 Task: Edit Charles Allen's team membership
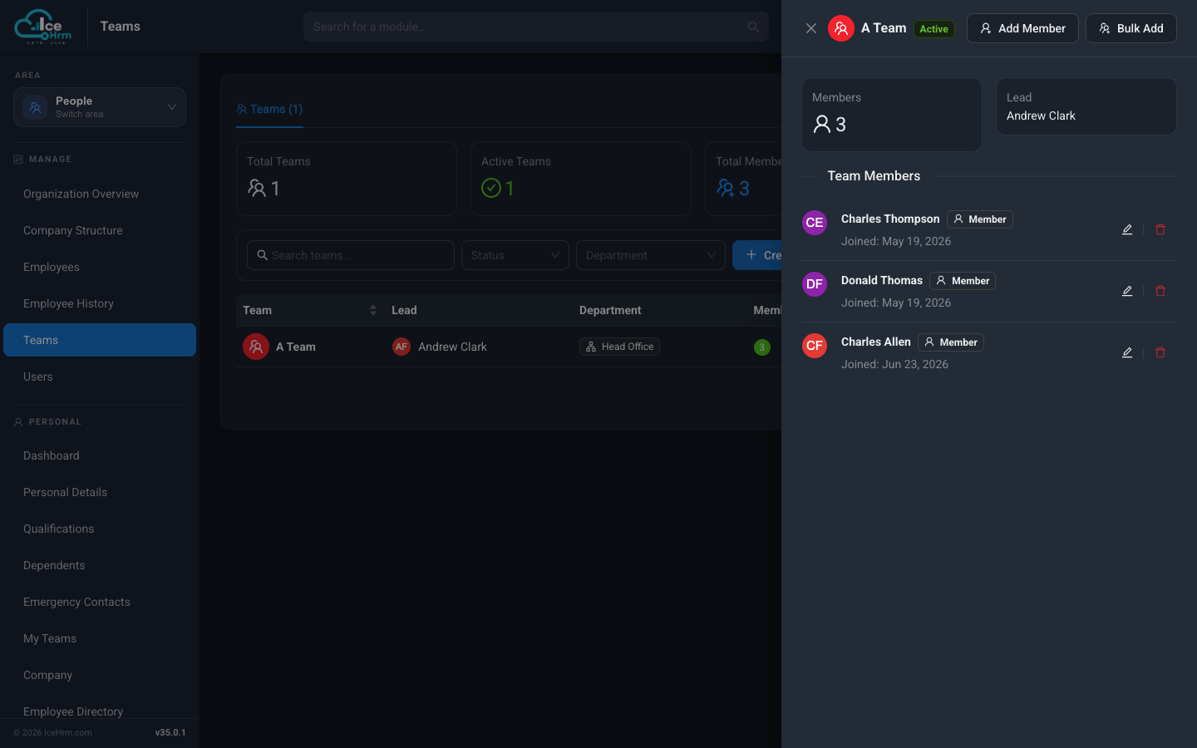pyautogui.click(x=1127, y=352)
